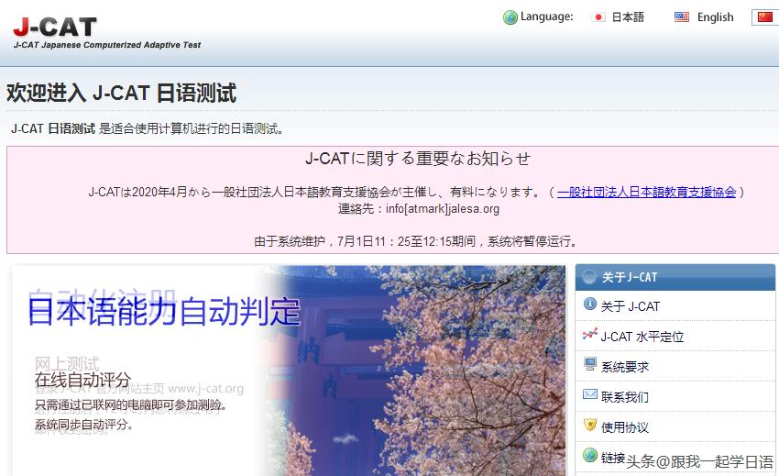The height and width of the screenshot is (476, 779).
Task: Open the 使用协议 sidebar item
Action: [x=625, y=427]
